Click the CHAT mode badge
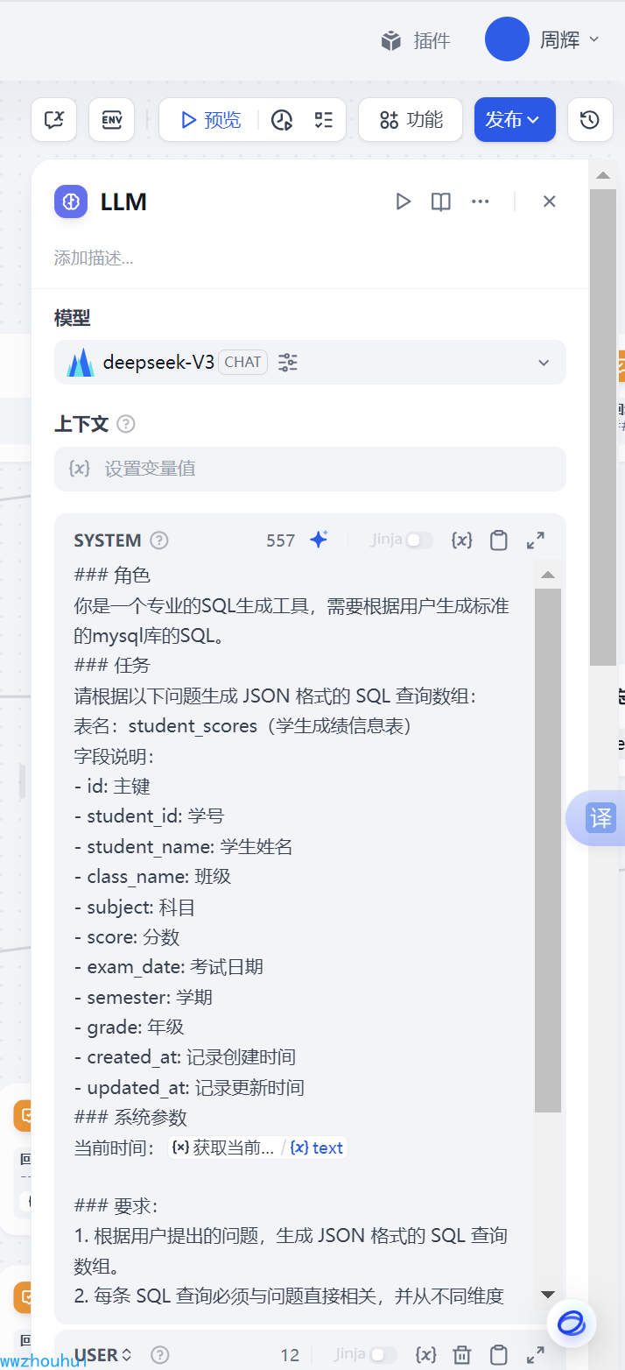 242,362
